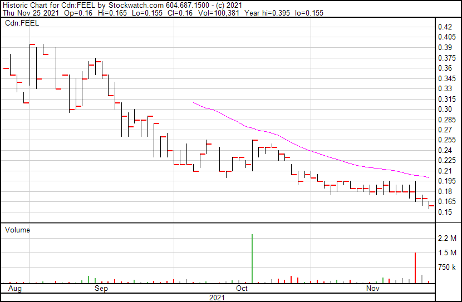Click the Cl=0.16 header value
Screen dimensions: 462x302
tap(180, 13)
